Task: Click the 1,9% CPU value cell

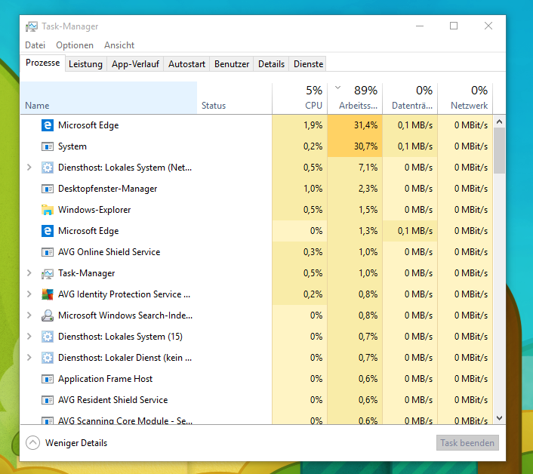Action: [300, 125]
